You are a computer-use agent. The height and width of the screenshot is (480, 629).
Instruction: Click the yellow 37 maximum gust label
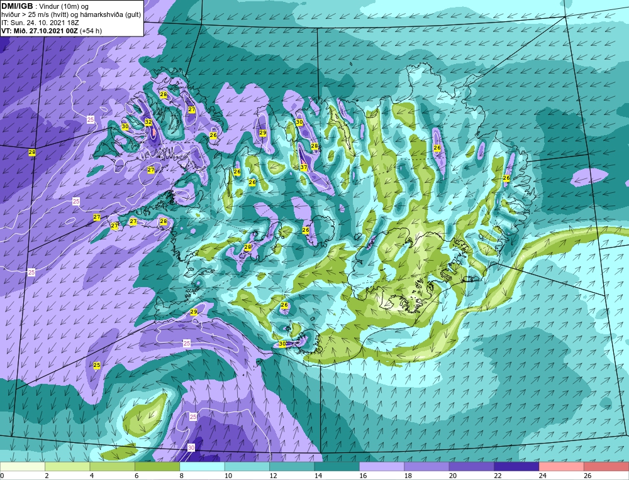(x=304, y=168)
